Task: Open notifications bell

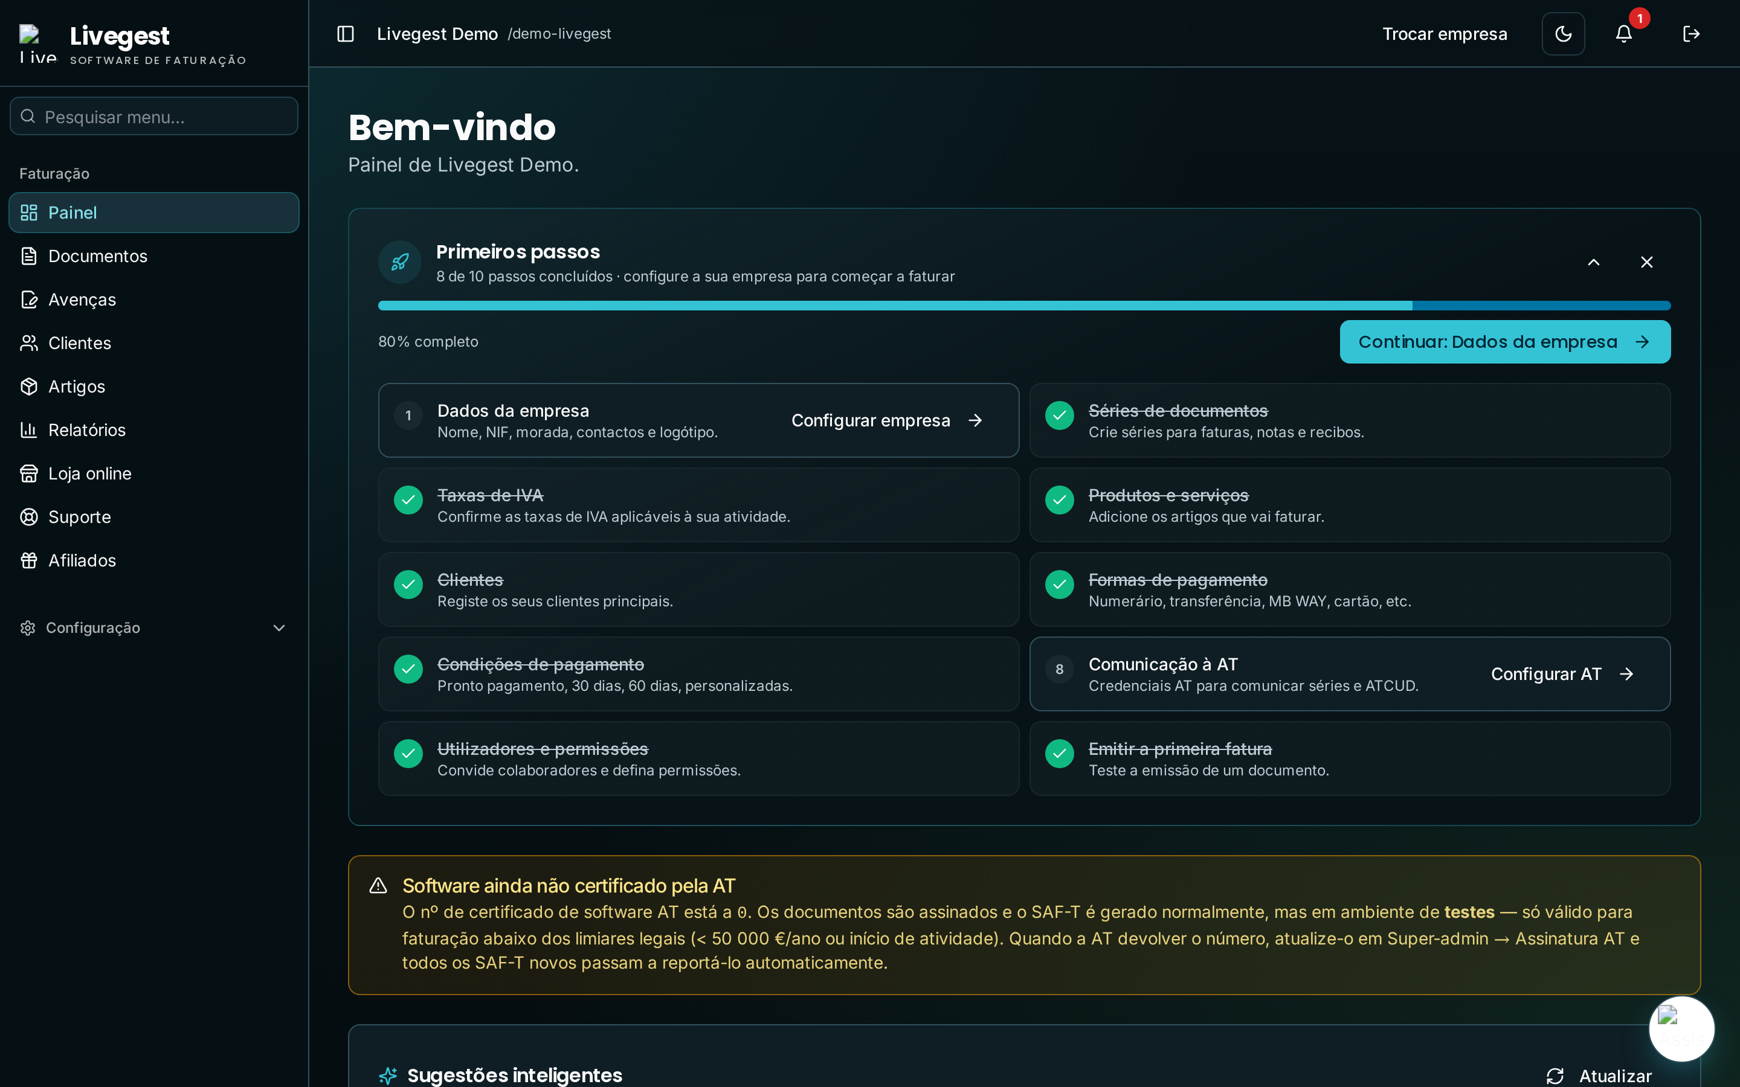Action: [1623, 34]
